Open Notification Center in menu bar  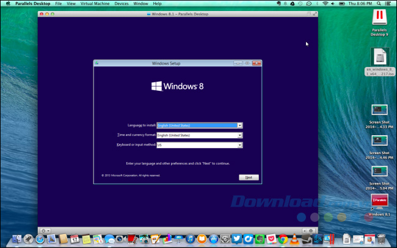pyautogui.click(x=388, y=4)
